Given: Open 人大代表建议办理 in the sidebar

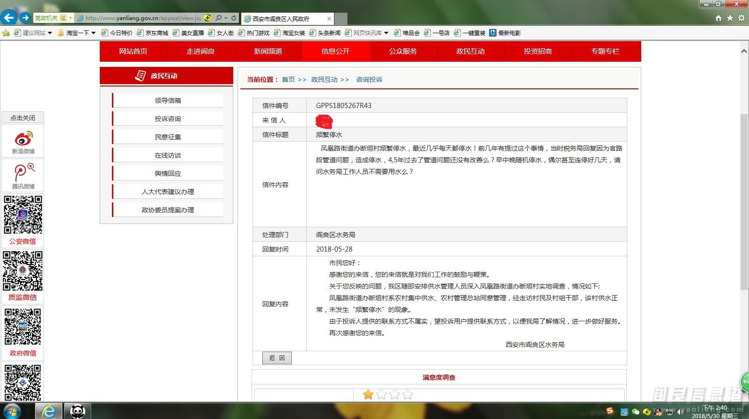Looking at the screenshot, I should click(x=168, y=192).
